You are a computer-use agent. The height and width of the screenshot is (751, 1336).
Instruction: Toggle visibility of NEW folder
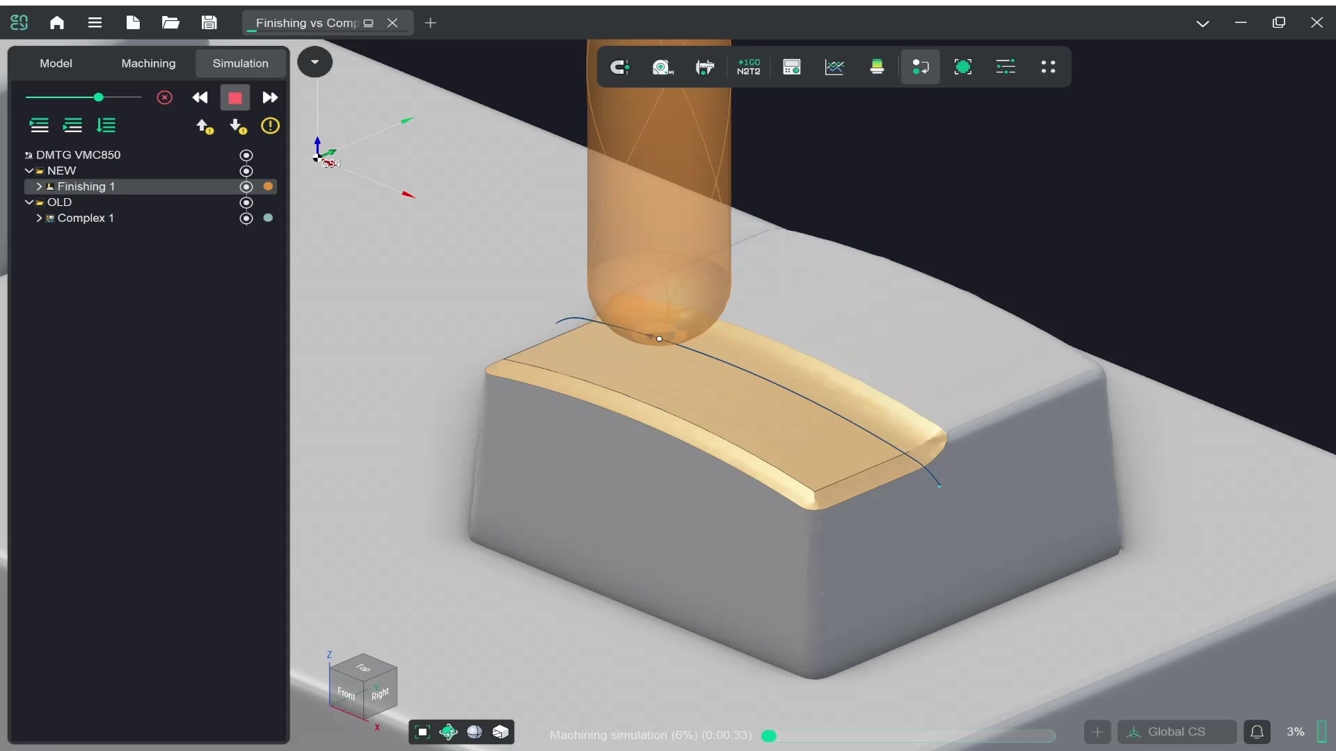point(246,171)
